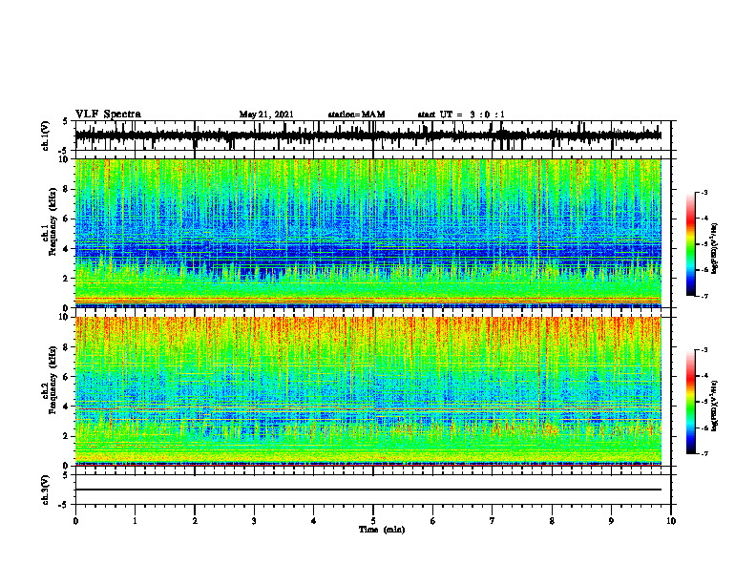Click the "station=MAM" label
This screenshot has width=756, height=584.
click(356, 115)
